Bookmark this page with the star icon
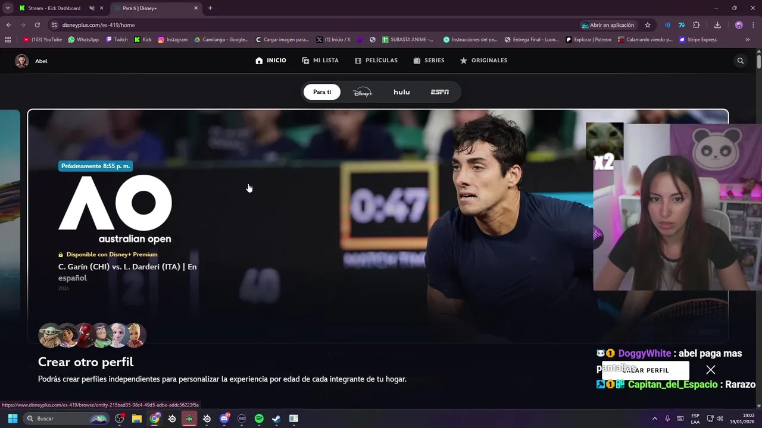Screen dimensions: 762x428 point(648,25)
